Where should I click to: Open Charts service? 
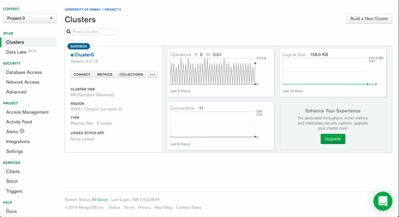(13, 172)
